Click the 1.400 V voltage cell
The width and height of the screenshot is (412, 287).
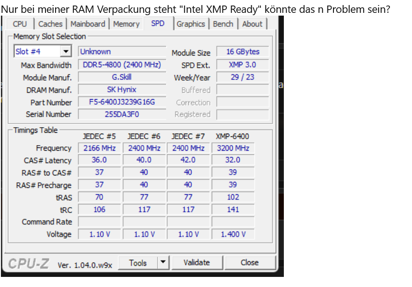click(x=233, y=234)
